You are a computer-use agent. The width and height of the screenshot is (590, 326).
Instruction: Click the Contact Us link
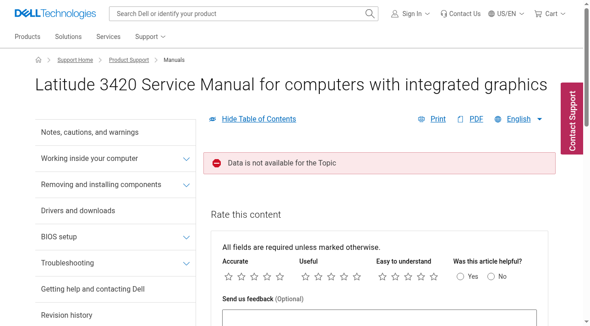[465, 14]
